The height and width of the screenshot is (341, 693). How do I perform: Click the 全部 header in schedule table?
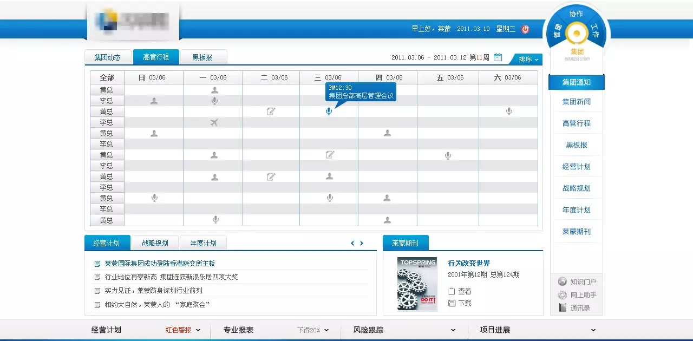(107, 77)
